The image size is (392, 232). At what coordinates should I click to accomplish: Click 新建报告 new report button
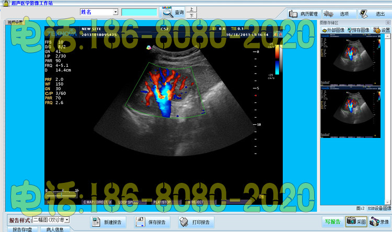click(x=108, y=222)
